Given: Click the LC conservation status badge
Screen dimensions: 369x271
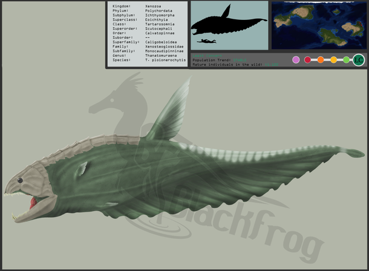Looking at the screenshot, I should click(x=358, y=60).
